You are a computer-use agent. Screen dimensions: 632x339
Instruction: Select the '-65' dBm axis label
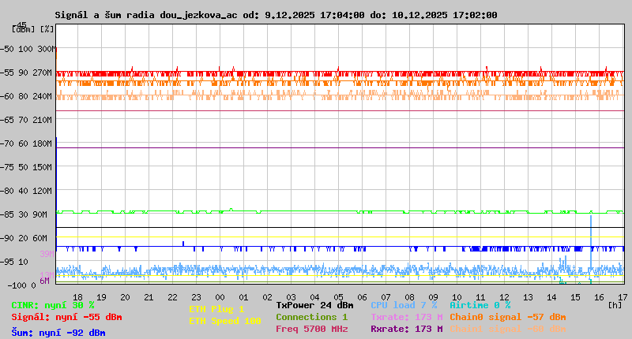tap(7, 121)
